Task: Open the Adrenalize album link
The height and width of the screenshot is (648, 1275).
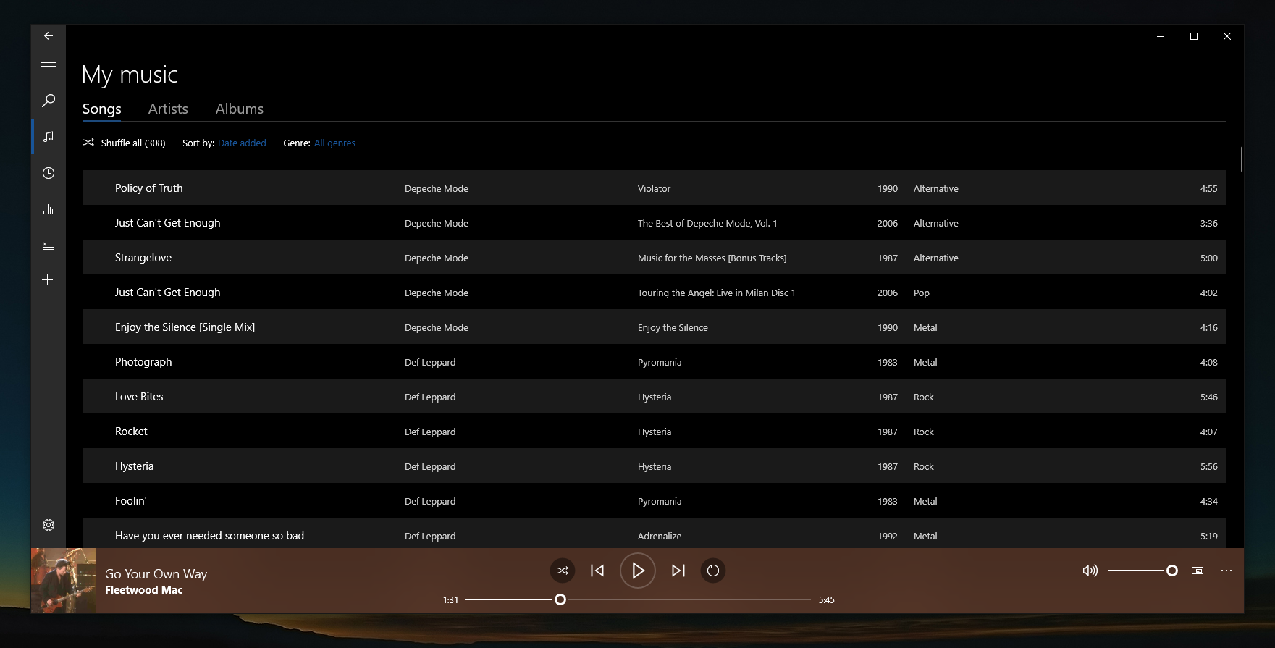Action: tap(660, 536)
